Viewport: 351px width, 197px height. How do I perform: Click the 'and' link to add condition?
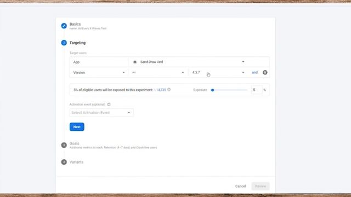point(254,72)
